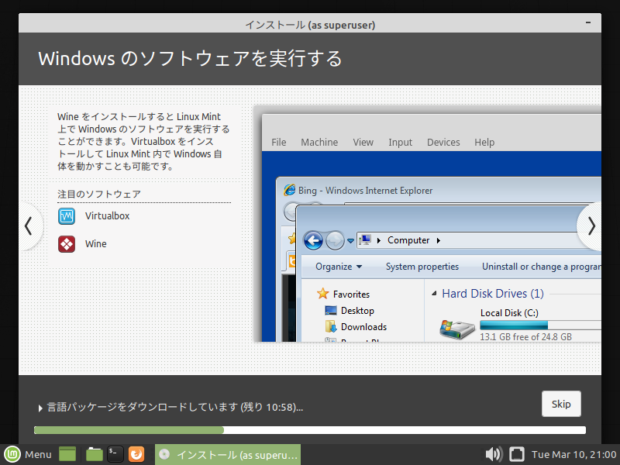The height and width of the screenshot is (465, 620).
Task: Expand installation details disclosure triangle
Action: tap(40, 408)
